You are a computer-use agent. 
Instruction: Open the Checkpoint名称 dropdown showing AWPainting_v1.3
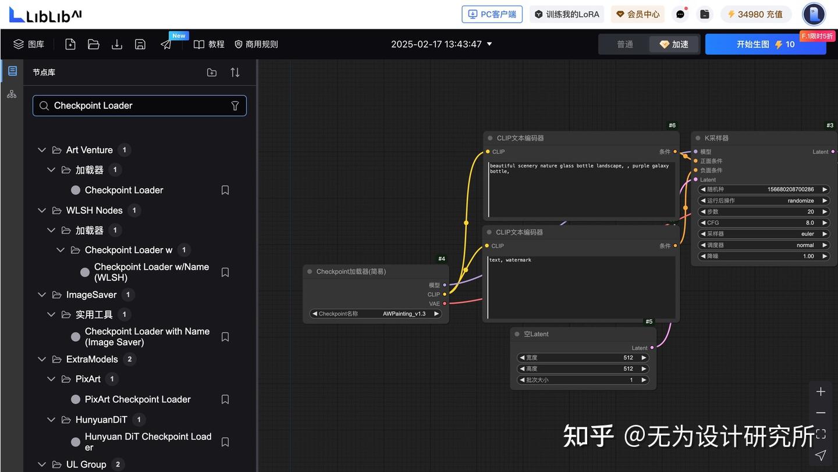coord(375,313)
